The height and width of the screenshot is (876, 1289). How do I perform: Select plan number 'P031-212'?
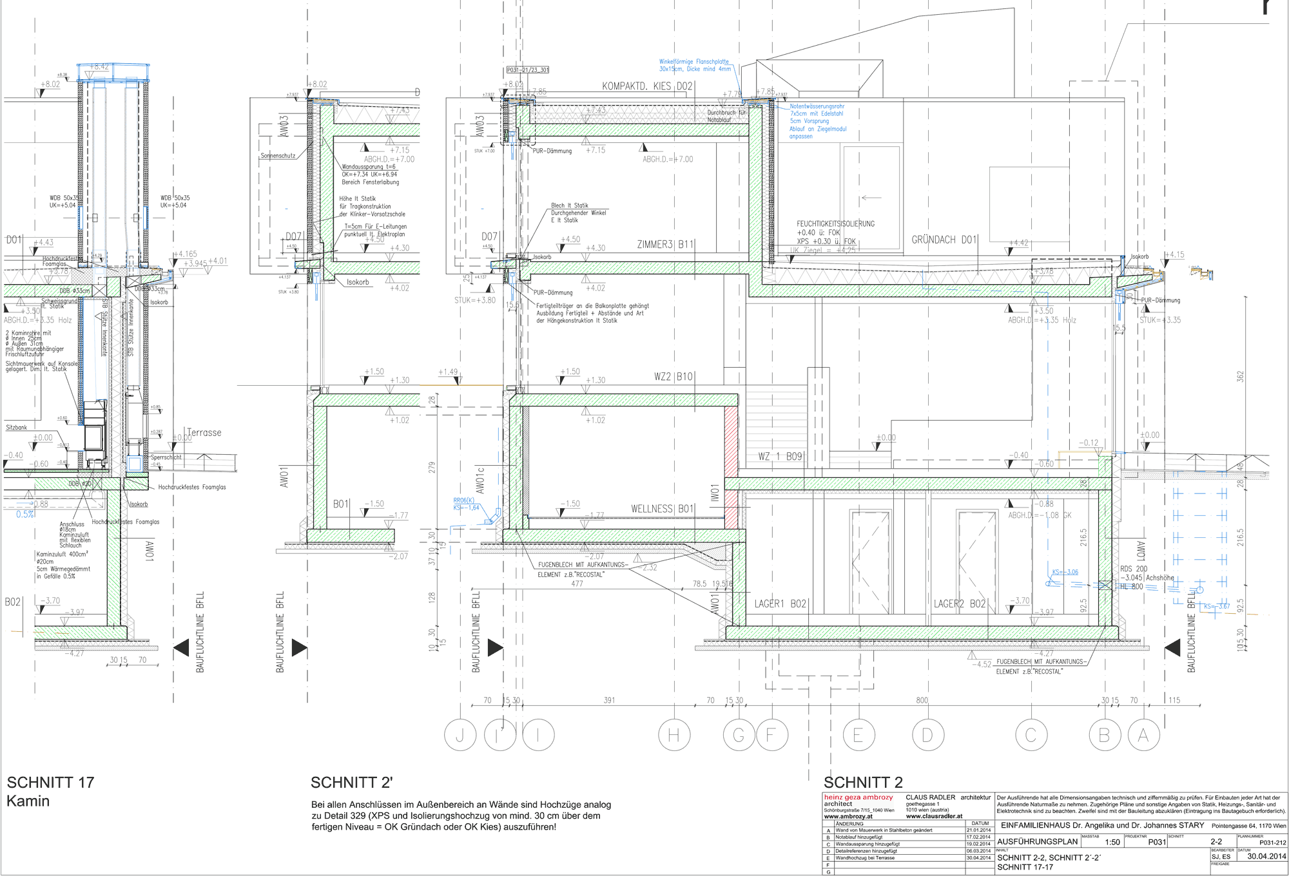point(1273,843)
